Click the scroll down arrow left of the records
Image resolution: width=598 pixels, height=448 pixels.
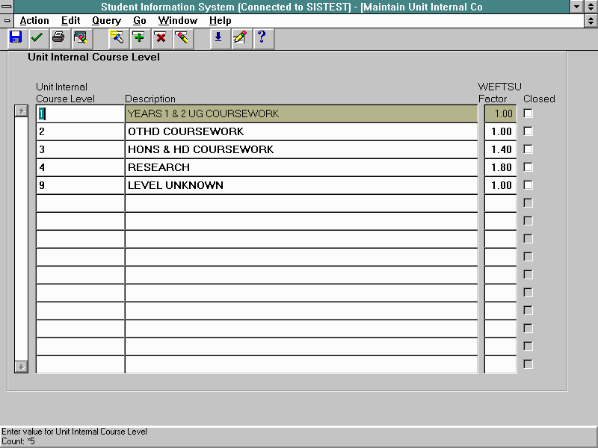tap(21, 367)
